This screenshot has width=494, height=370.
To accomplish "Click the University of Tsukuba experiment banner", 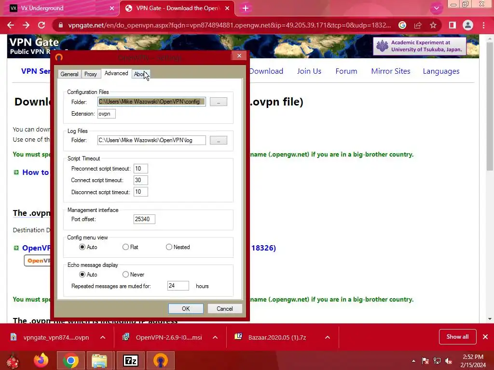I will pos(420,46).
